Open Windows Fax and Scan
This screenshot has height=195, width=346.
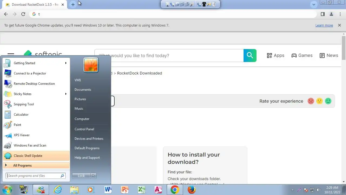pyautogui.click(x=36, y=145)
